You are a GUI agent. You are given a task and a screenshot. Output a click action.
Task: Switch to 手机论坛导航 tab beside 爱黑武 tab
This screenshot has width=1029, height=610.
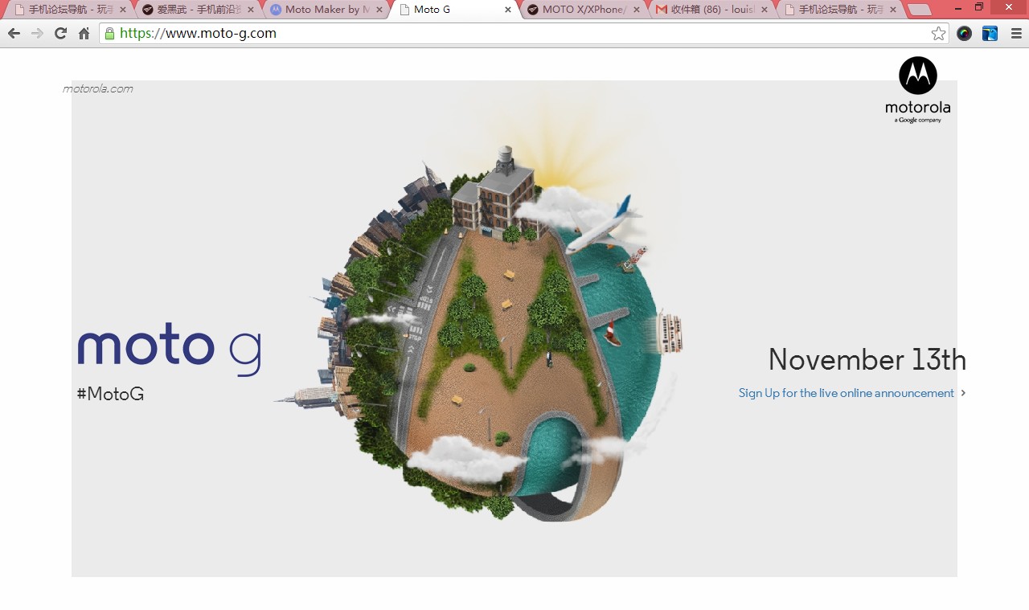coord(70,10)
